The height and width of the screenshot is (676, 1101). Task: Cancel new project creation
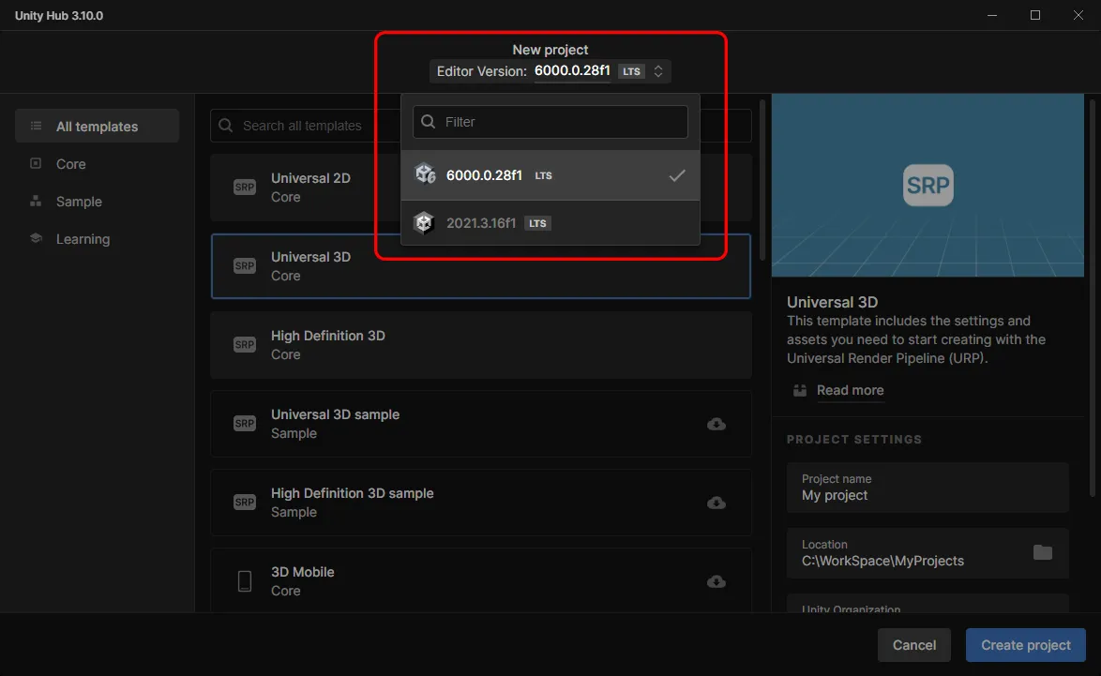(913, 645)
